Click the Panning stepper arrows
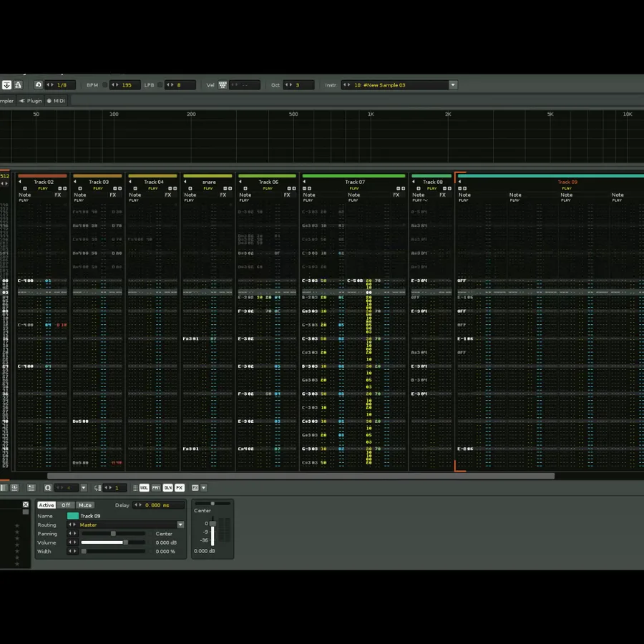Viewport: 644px width, 644px height. pos(72,534)
